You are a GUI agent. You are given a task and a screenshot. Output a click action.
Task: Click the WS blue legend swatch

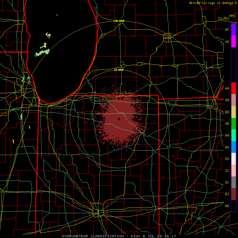(234, 147)
